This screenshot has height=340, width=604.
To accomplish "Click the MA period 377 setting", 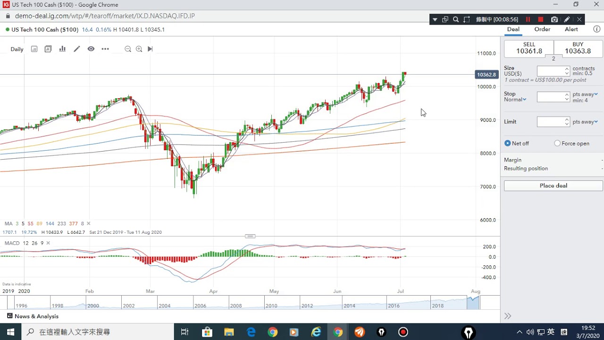I will (x=73, y=223).
